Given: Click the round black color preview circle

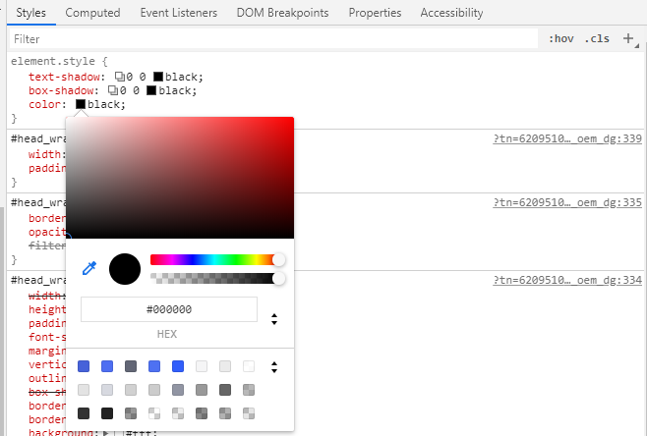Looking at the screenshot, I should [125, 269].
